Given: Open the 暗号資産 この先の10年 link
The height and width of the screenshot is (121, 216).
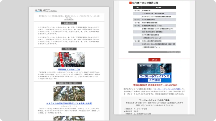Looking at the screenshot, I should [x=69, y=69].
